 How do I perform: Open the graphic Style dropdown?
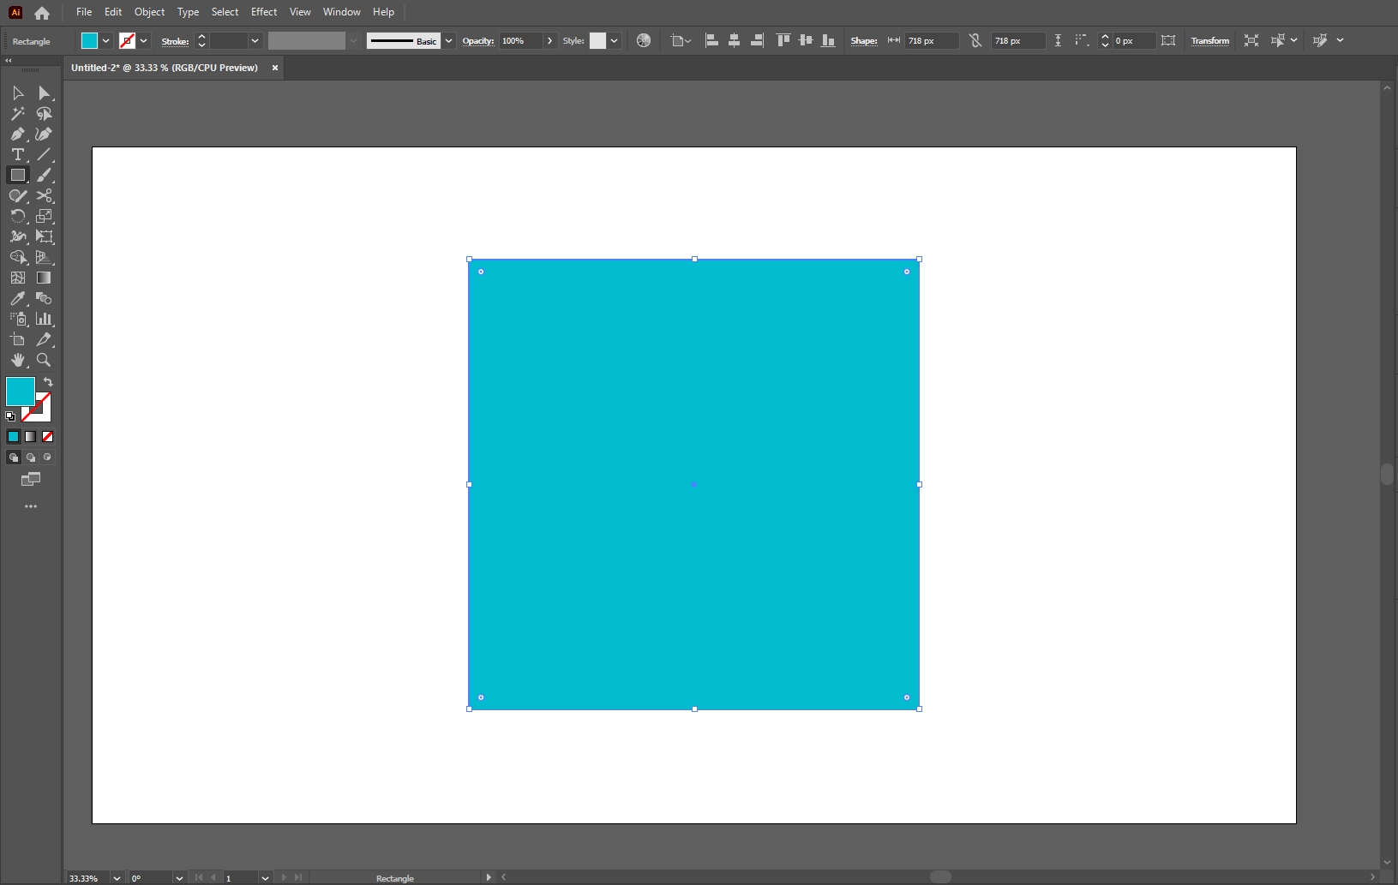point(614,40)
